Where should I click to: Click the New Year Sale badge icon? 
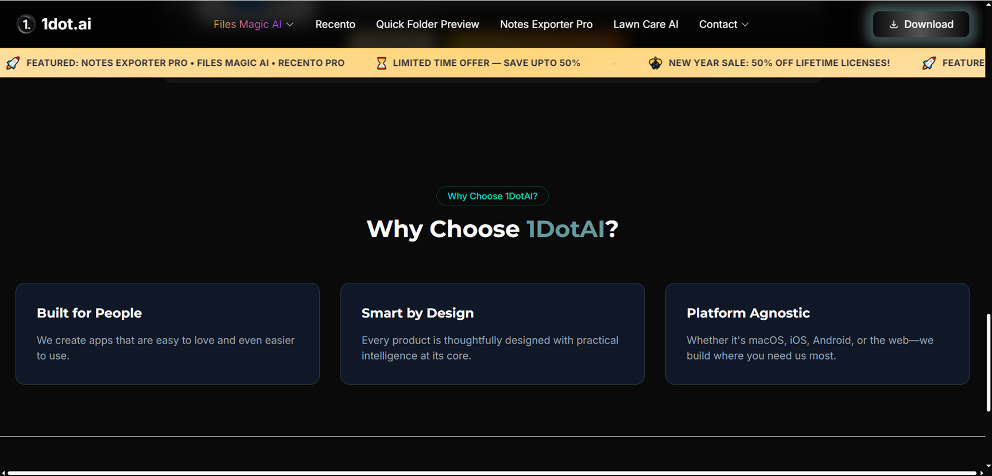coord(655,63)
